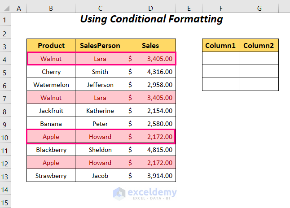Click the exceldemy watermark logo
Screen dimensions: 290x208
(145, 193)
